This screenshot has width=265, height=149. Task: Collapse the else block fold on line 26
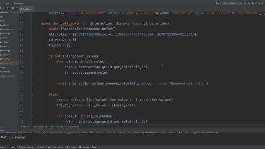click(x=31, y=94)
